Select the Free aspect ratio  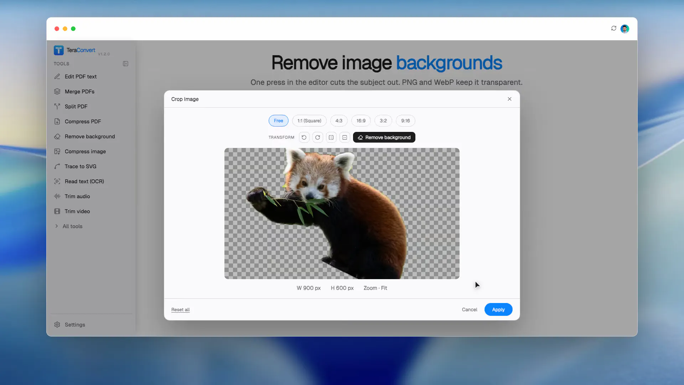(278, 120)
